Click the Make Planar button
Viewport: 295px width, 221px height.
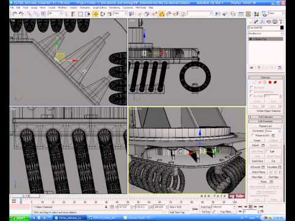pyautogui.click(x=259, y=172)
